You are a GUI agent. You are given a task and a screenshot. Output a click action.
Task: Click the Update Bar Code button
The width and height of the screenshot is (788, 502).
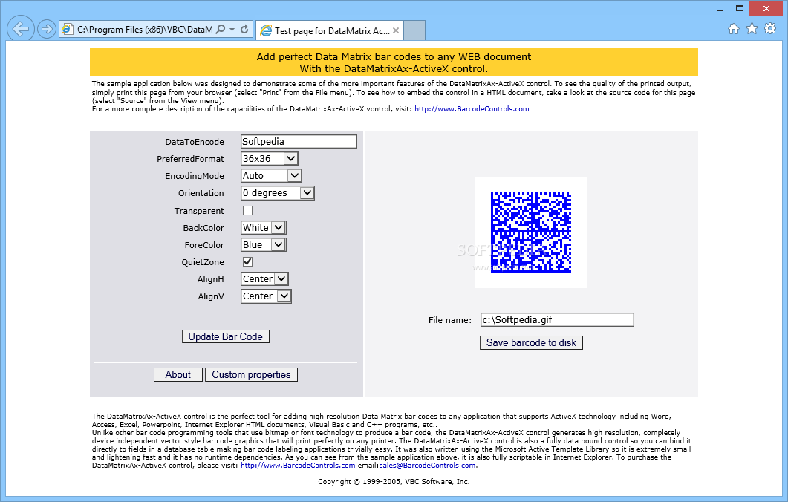click(x=226, y=336)
